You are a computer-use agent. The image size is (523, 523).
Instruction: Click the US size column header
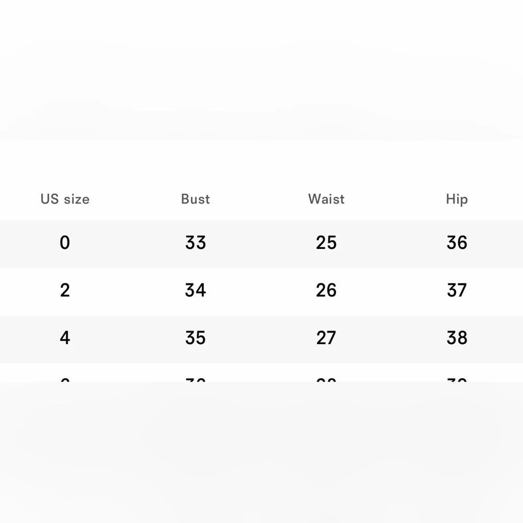pyautogui.click(x=65, y=199)
